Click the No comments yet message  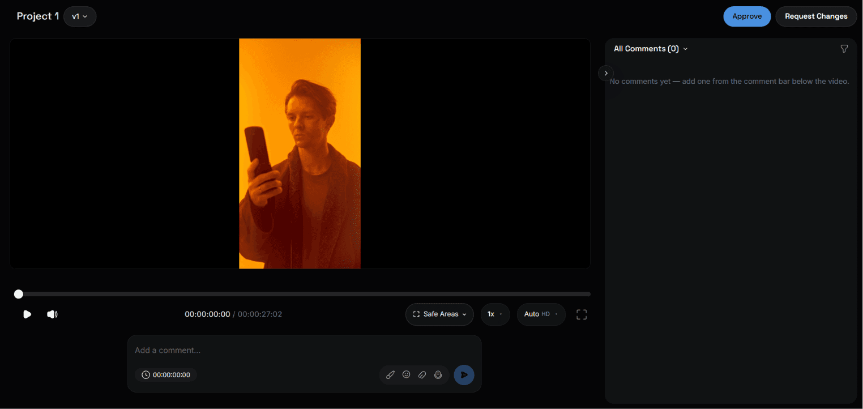point(729,82)
